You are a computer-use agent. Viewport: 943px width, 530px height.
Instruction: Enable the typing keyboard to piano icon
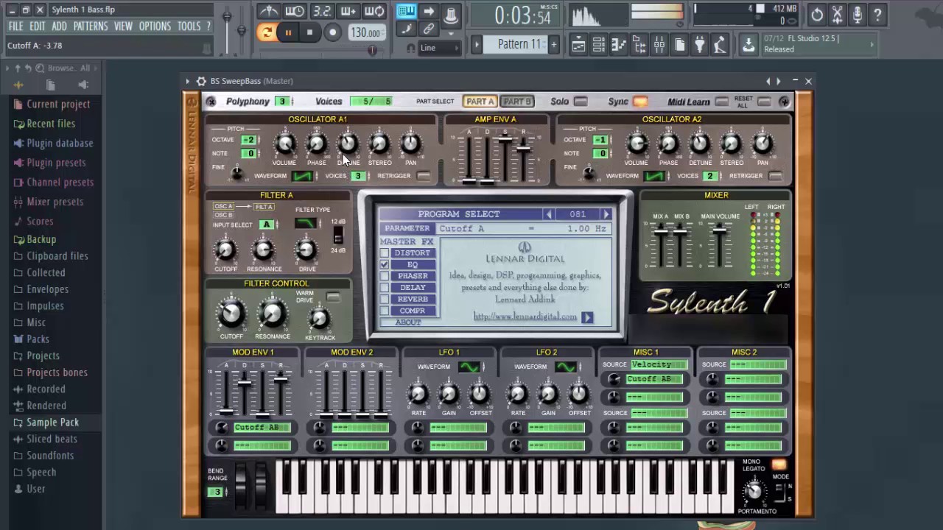[406, 11]
